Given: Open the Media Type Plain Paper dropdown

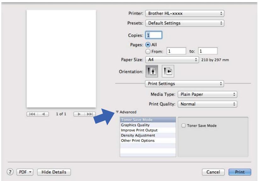Looking at the screenshot, I should (x=207, y=94).
